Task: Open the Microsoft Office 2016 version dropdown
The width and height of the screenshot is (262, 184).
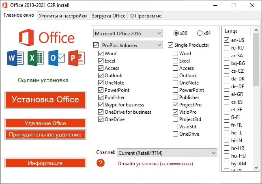Action: pyautogui.click(x=128, y=33)
